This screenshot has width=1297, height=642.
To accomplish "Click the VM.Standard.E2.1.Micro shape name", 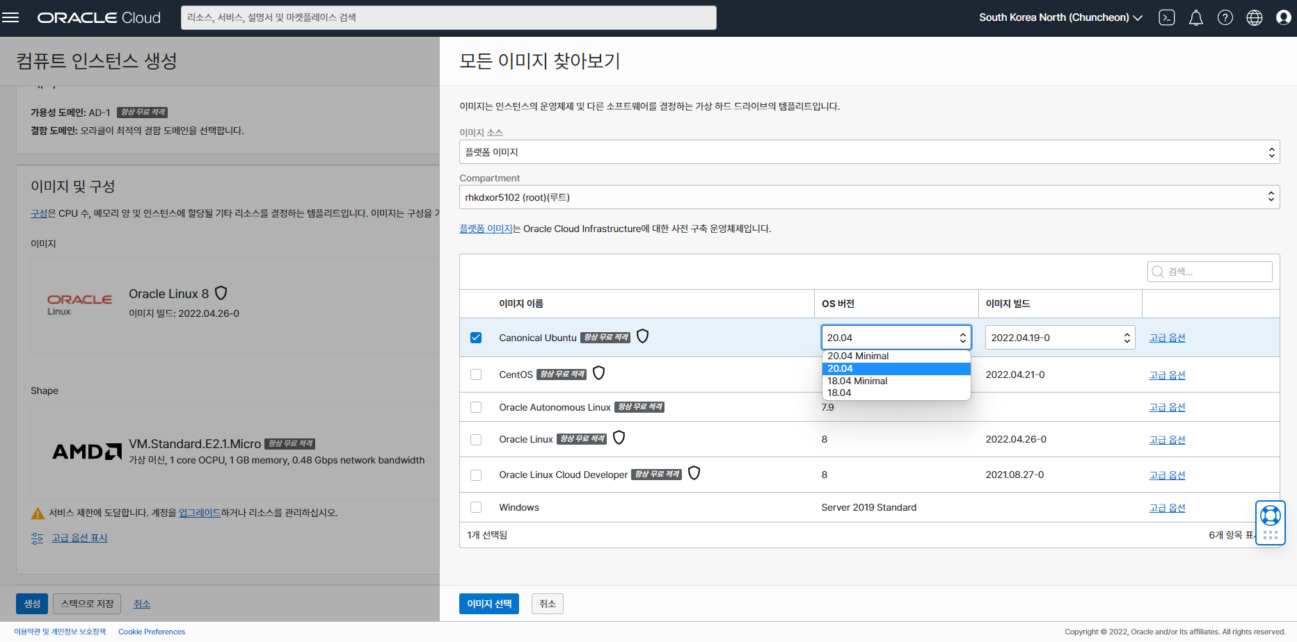I will point(195,444).
